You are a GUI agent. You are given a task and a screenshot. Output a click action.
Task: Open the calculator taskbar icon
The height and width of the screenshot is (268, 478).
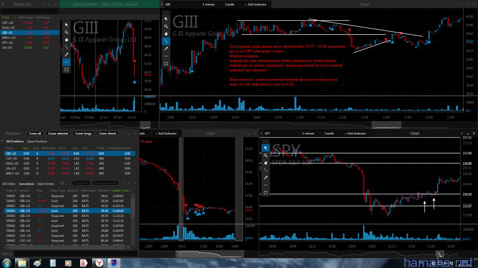point(53,263)
